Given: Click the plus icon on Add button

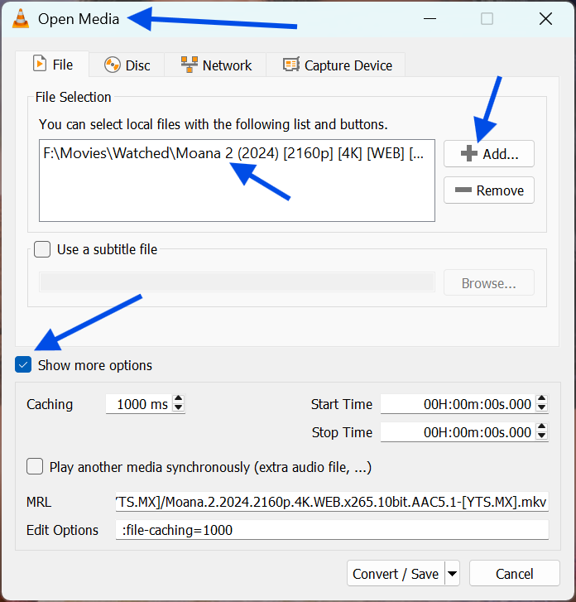Looking at the screenshot, I should (468, 154).
